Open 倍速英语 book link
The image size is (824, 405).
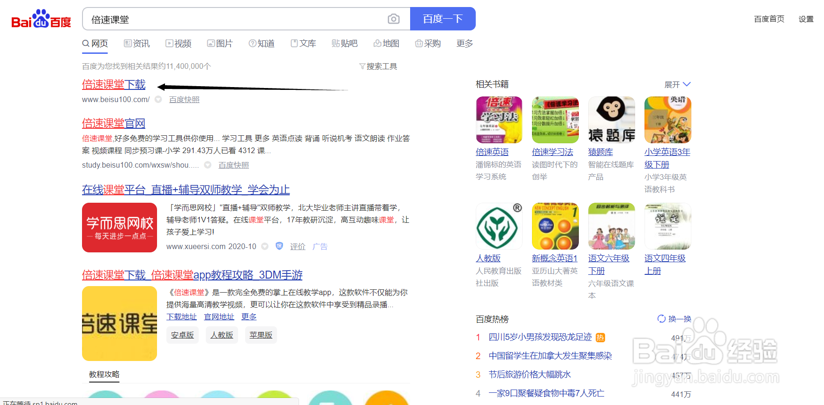(x=492, y=152)
